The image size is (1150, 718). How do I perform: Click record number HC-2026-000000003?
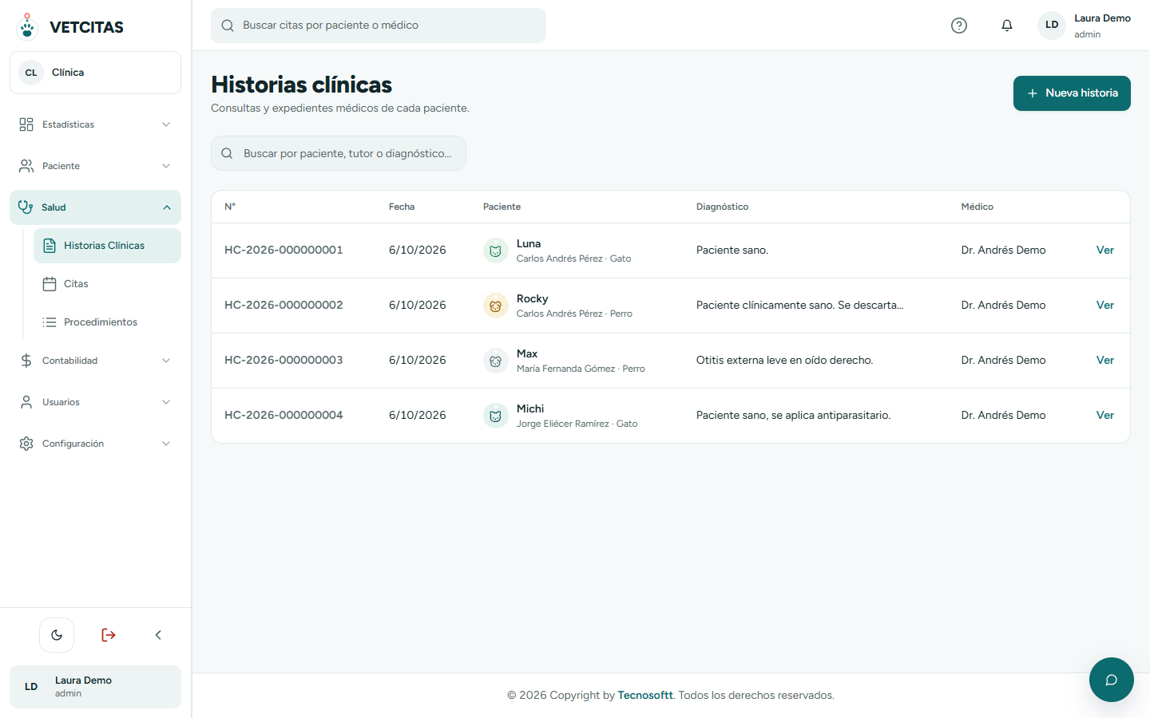[284, 361]
